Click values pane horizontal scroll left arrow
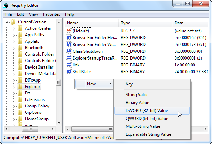This screenshot has width=212, height=144. (68, 129)
